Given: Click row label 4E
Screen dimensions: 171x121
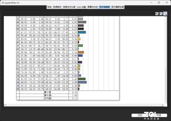Looking at the screenshot, I should 18,22.
